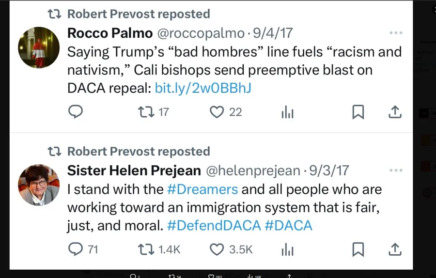Viewport: 436px width, 278px height.
Task: Share Rocco Palmo's tweet
Action: coord(395,112)
